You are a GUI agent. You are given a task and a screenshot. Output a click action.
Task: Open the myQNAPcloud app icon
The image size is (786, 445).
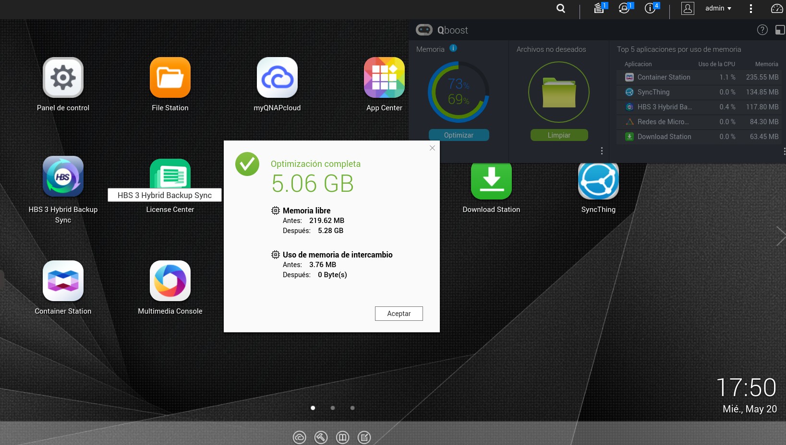[277, 78]
